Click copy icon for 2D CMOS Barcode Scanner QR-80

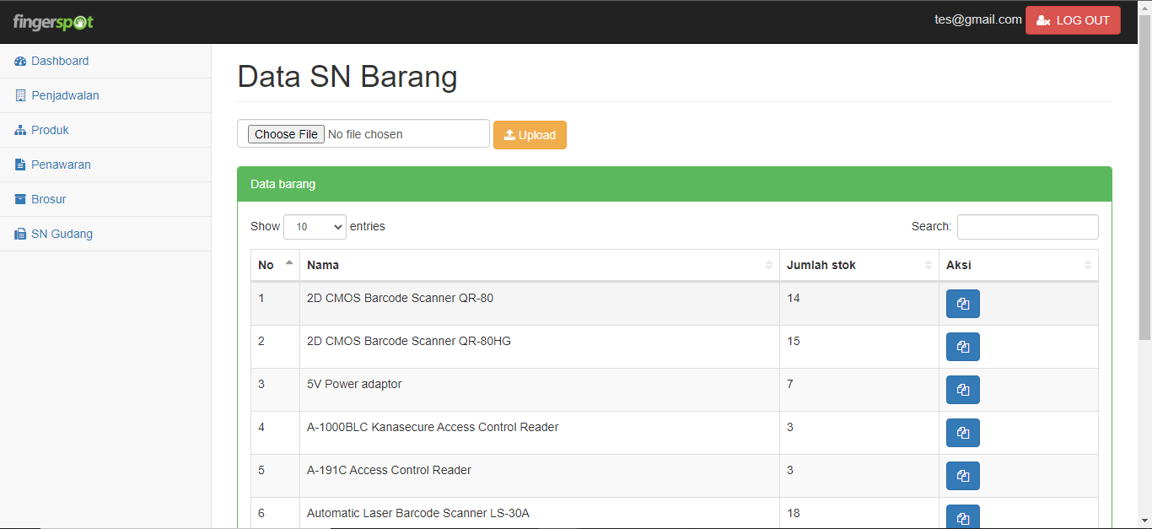pos(962,304)
